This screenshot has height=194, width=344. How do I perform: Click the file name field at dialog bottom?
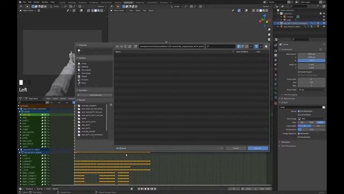click(x=166, y=148)
